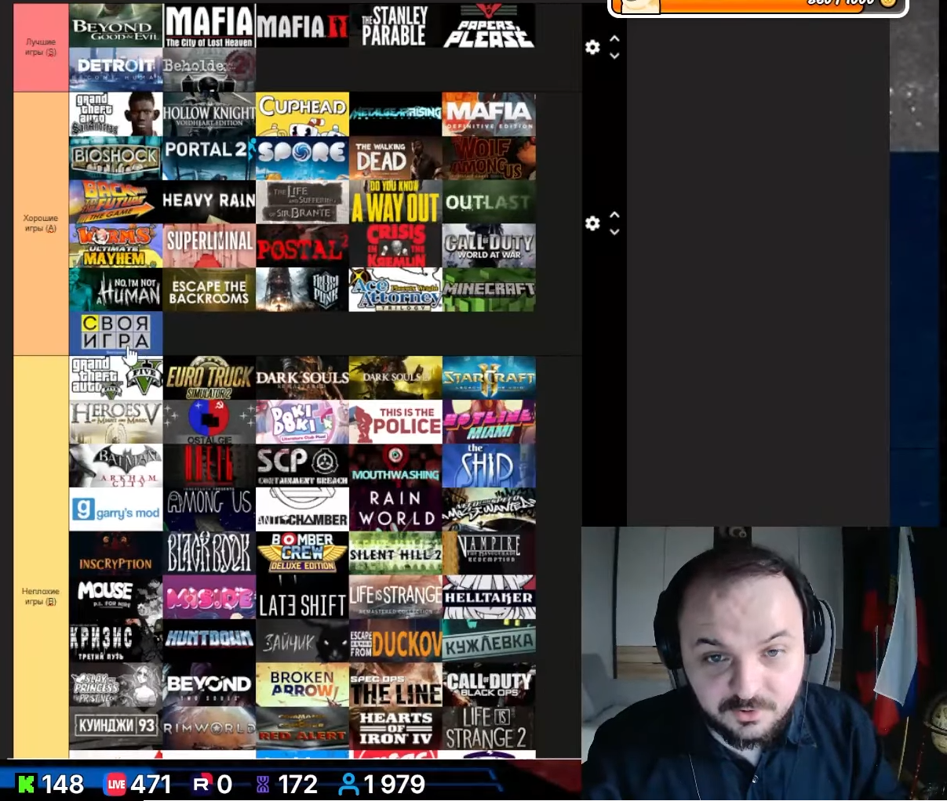Select the Mafia II tile

point(303,26)
